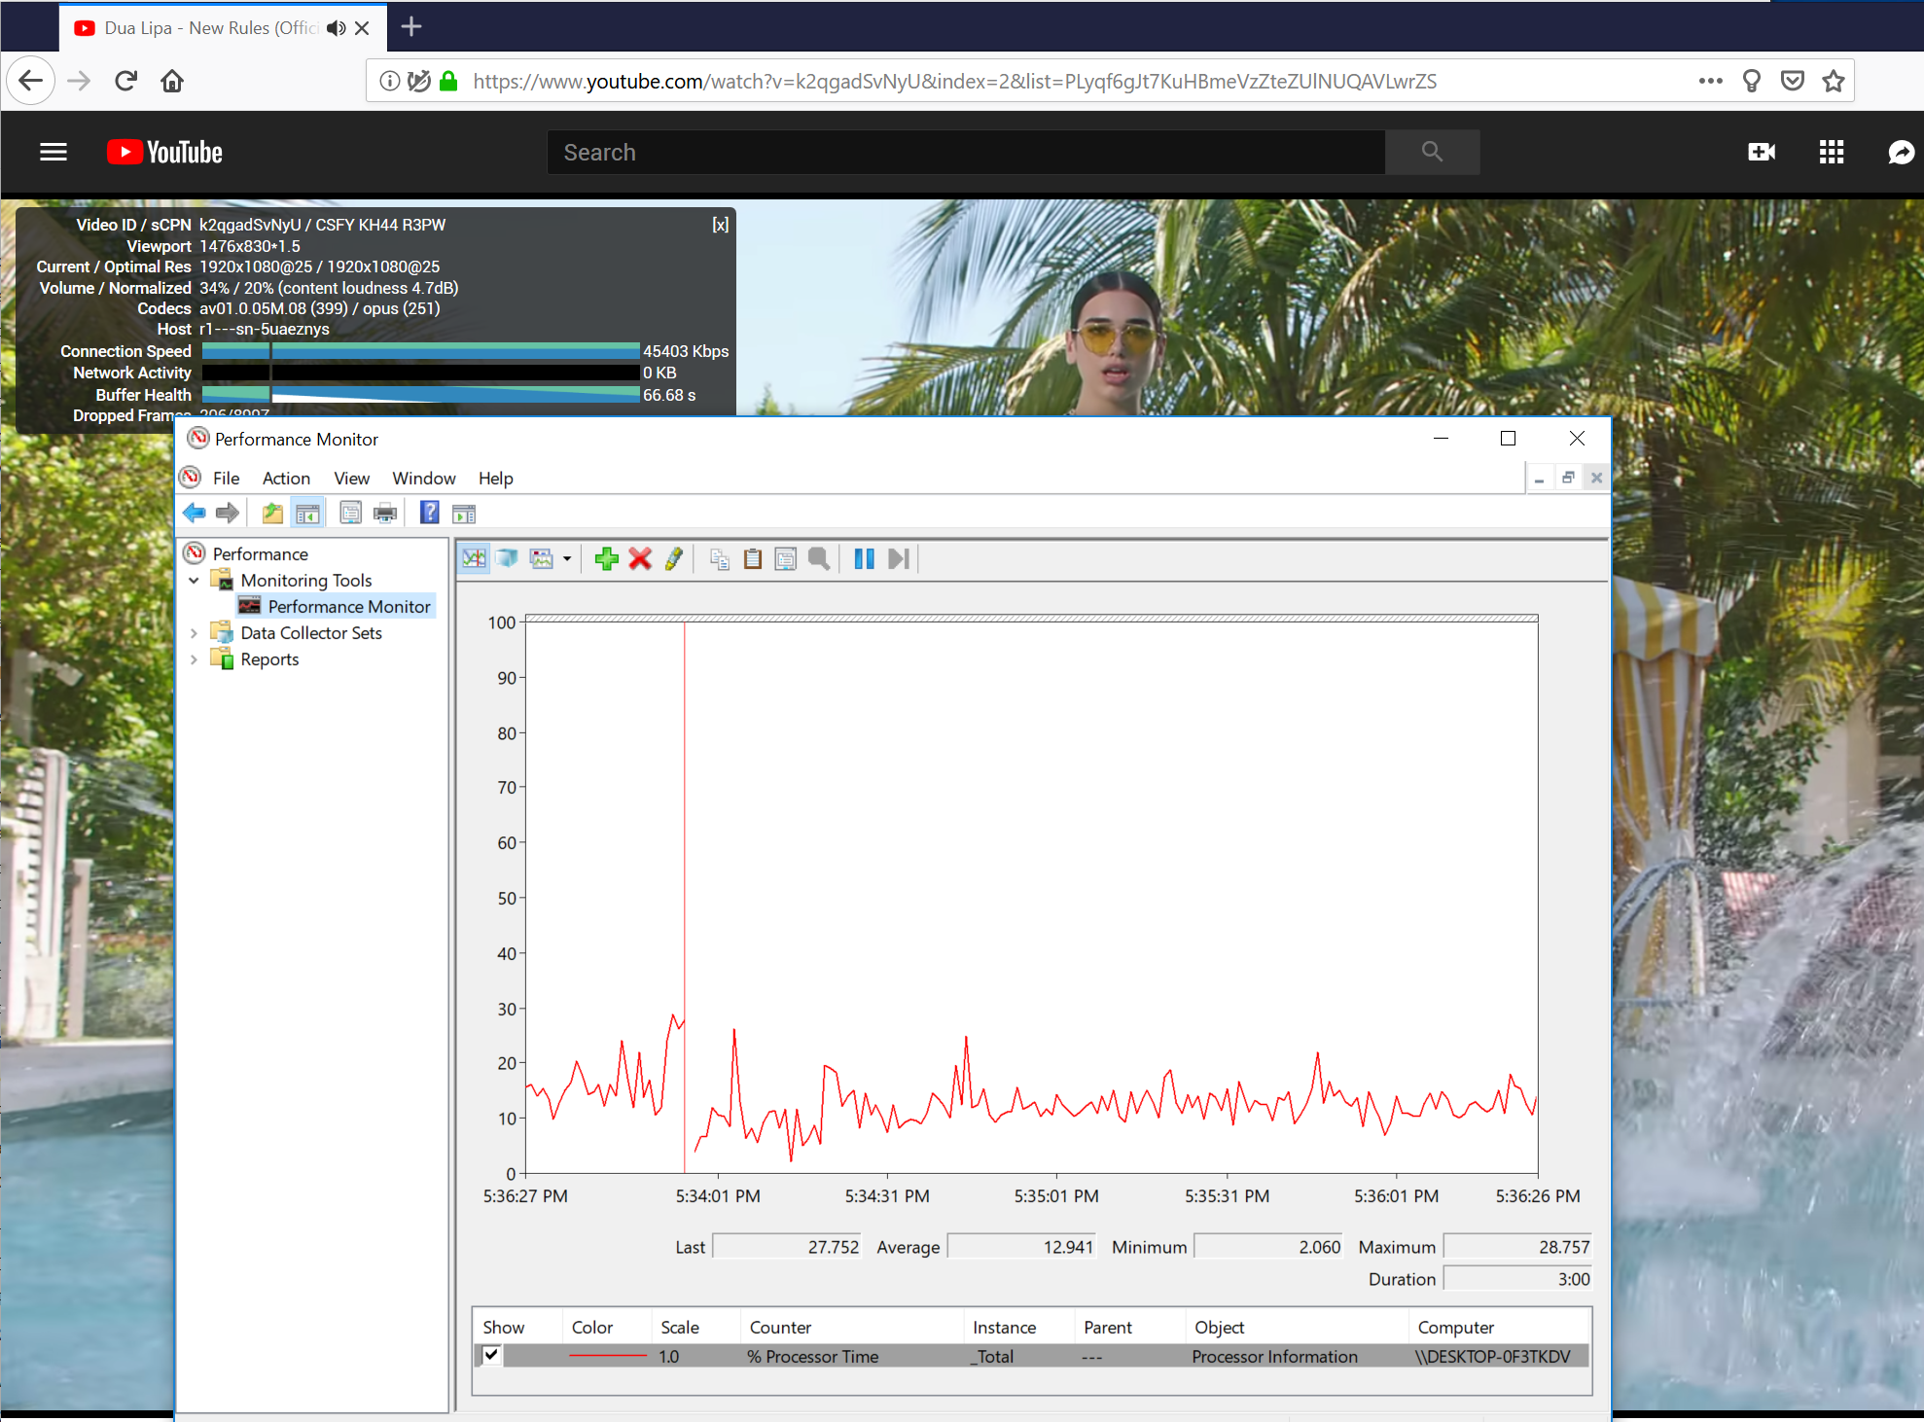Image resolution: width=1924 pixels, height=1422 pixels.
Task: Click the Paste Counter List clipboard icon
Action: click(753, 558)
